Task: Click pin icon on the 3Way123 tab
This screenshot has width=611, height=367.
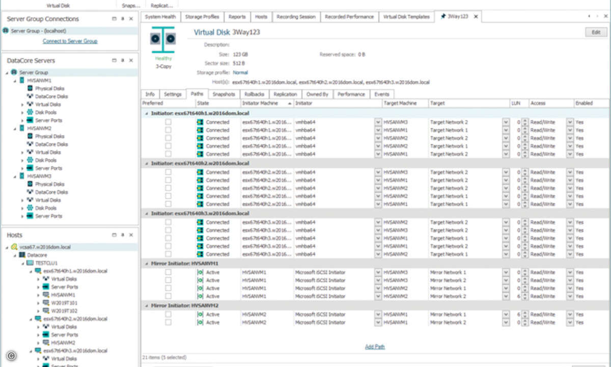Action: click(443, 17)
